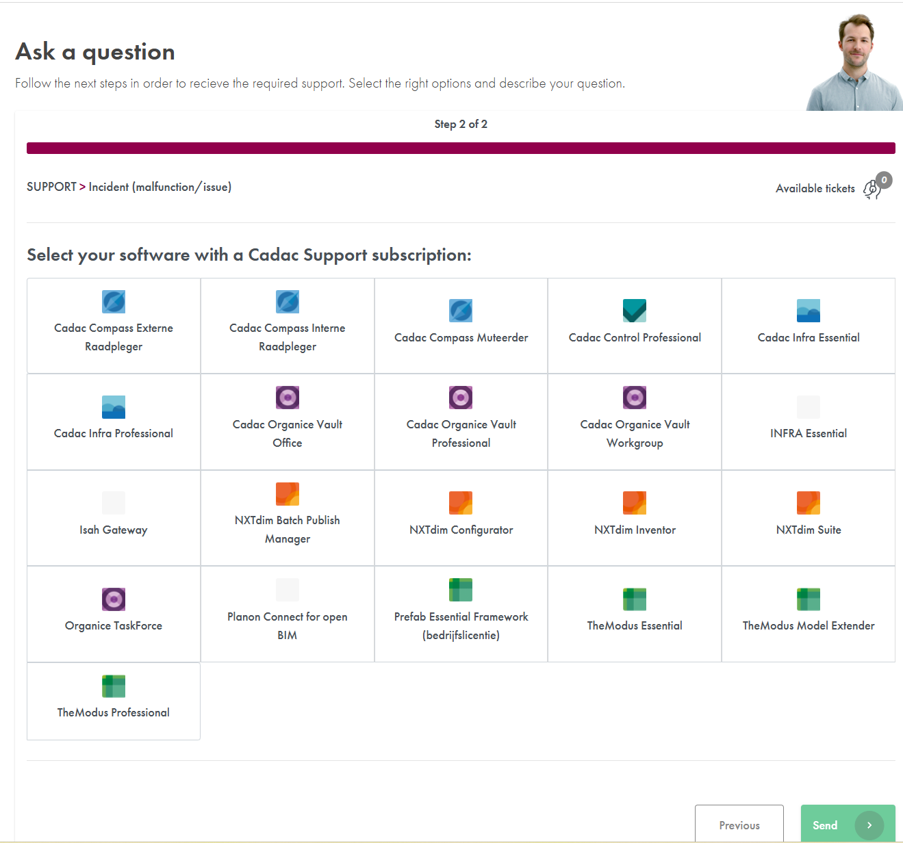Select TheModus Professional icon

114,686
